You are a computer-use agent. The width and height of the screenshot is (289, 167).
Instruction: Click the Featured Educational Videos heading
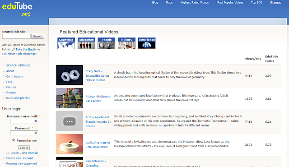tap(89, 32)
